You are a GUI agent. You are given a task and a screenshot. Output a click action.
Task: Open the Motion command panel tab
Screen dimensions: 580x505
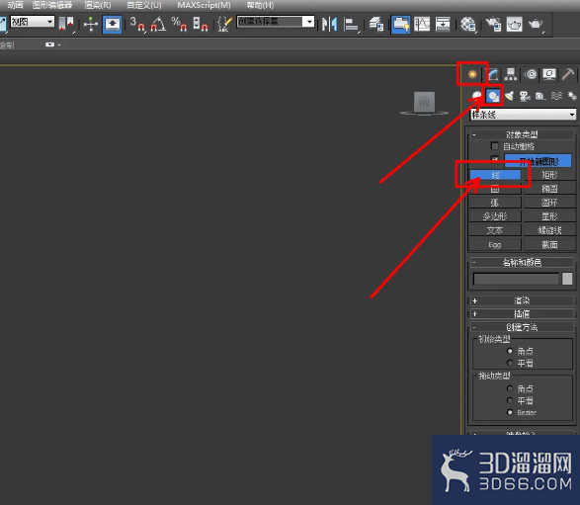click(x=531, y=74)
